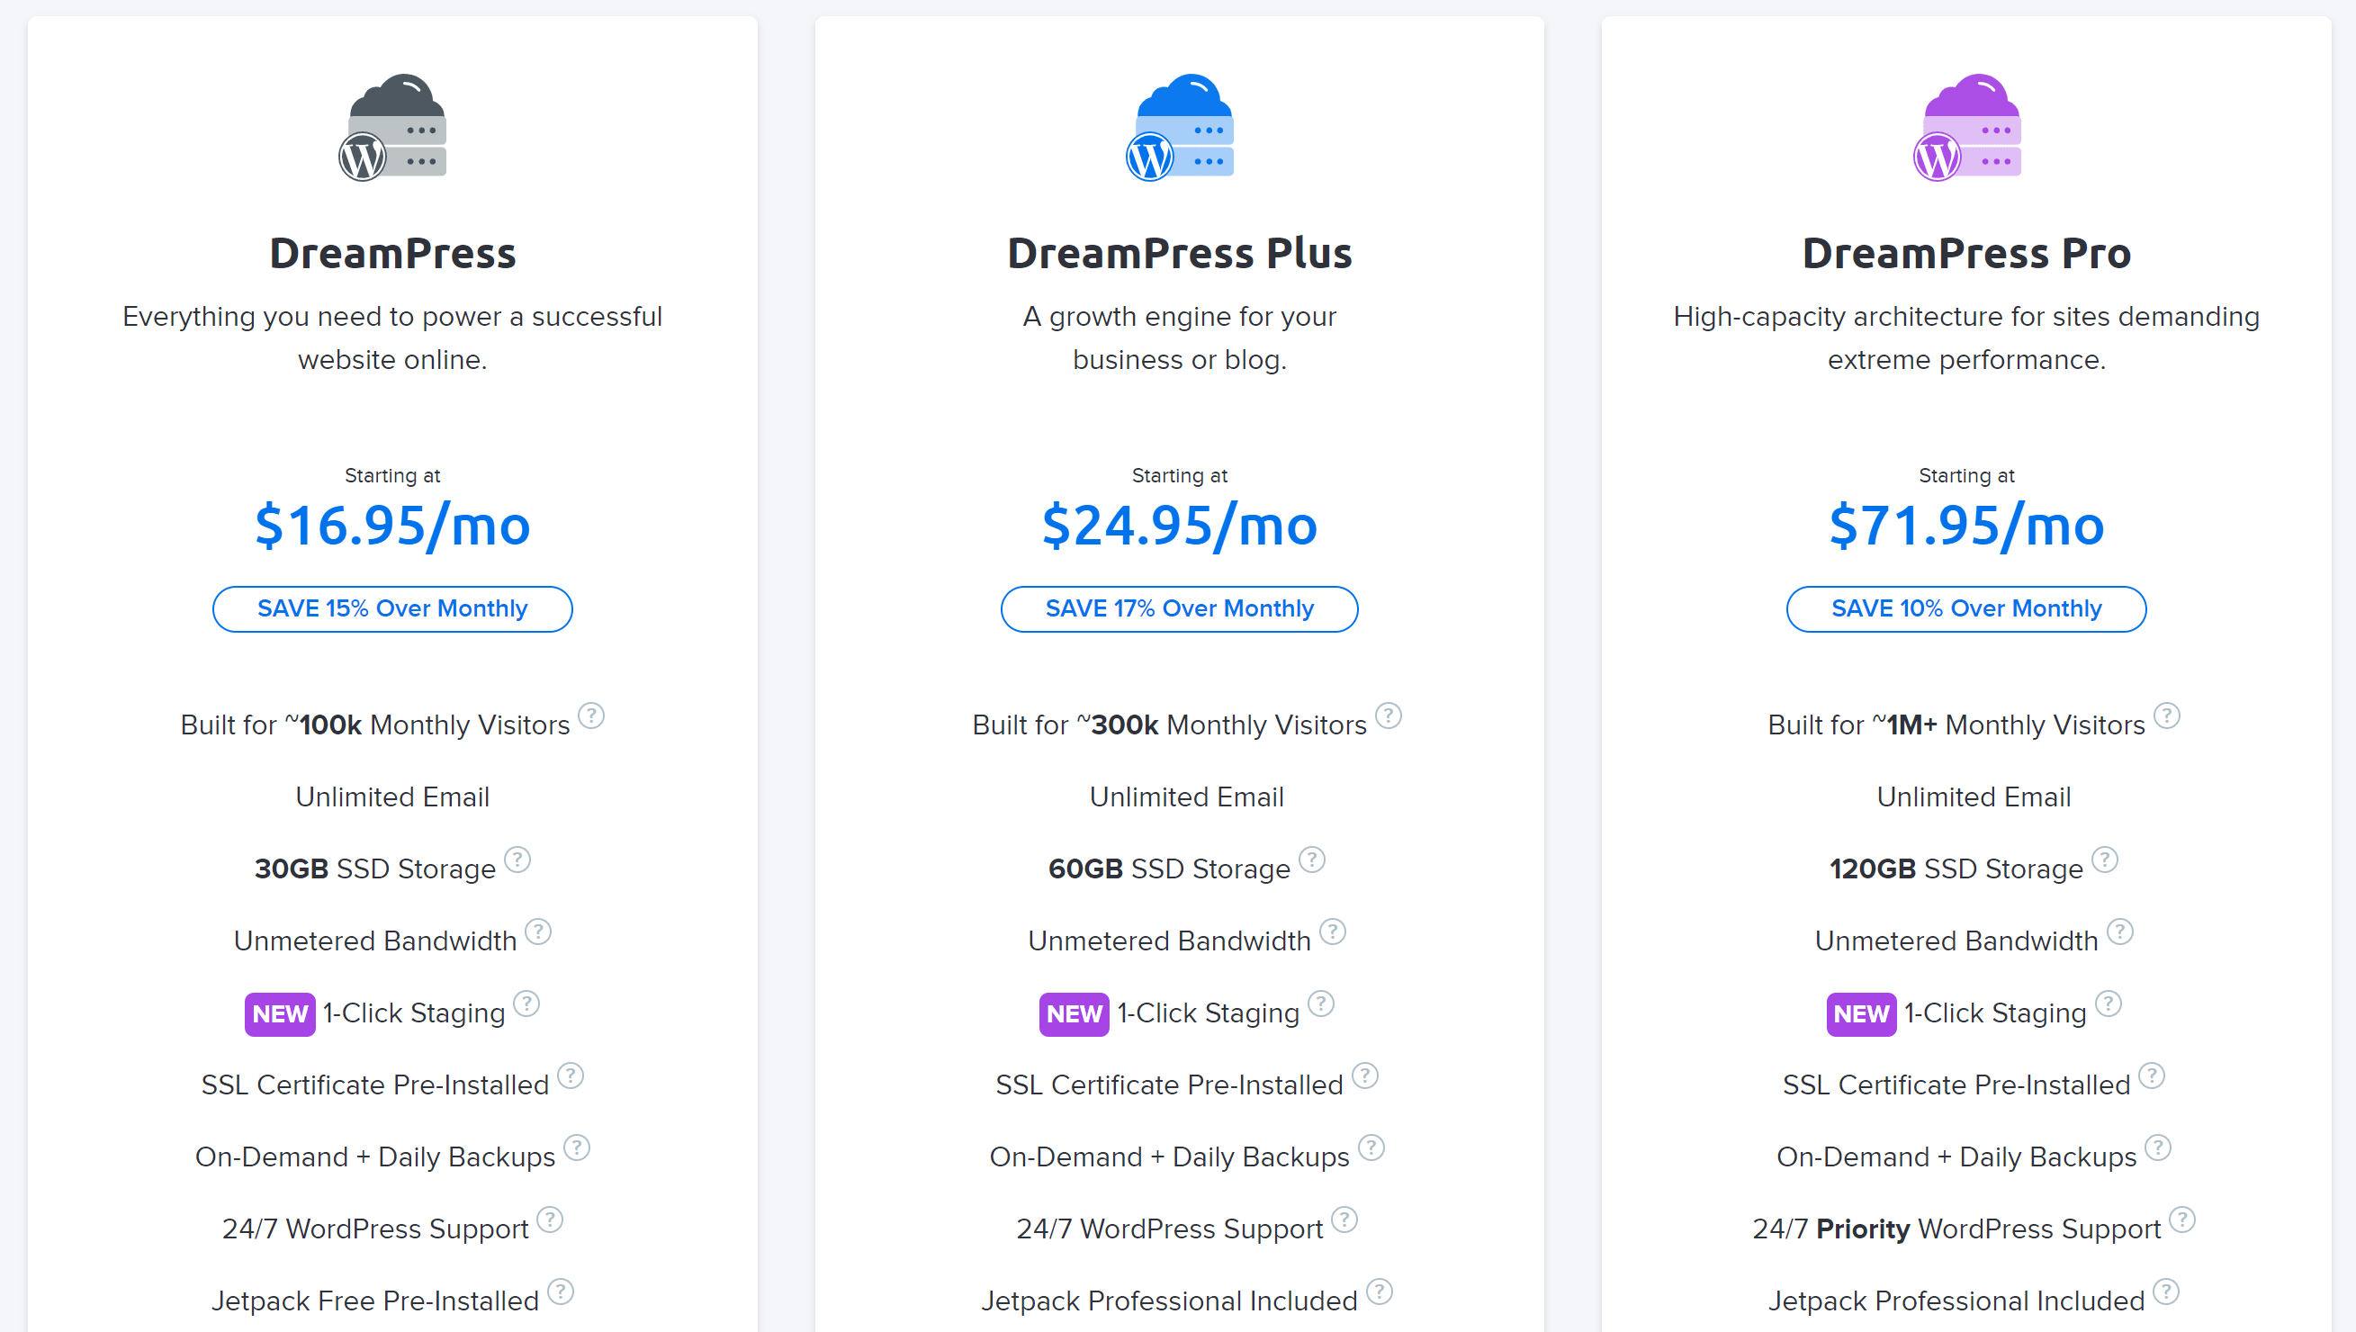Image resolution: width=2356 pixels, height=1332 pixels.
Task: Click help icon beside DreamPress Plus Unmetered Bandwidth
Action: [x=1334, y=932]
